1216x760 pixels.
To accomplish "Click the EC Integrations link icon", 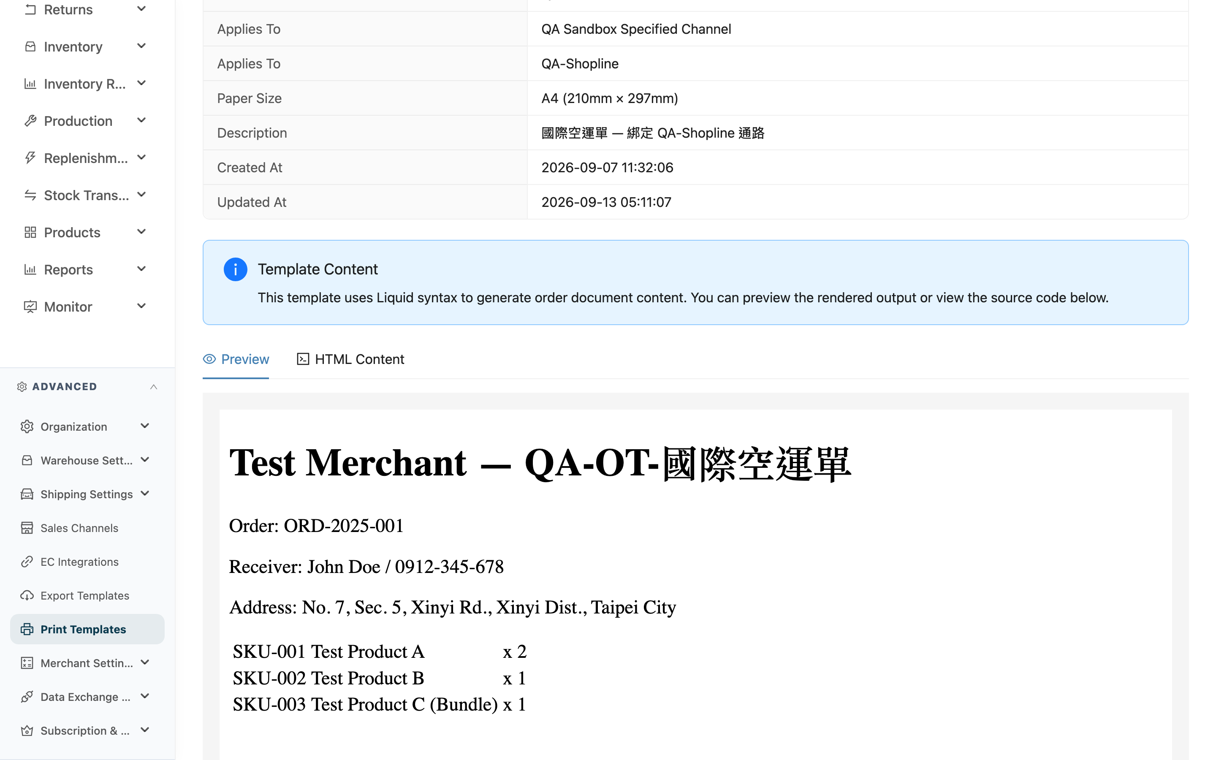I will [27, 562].
